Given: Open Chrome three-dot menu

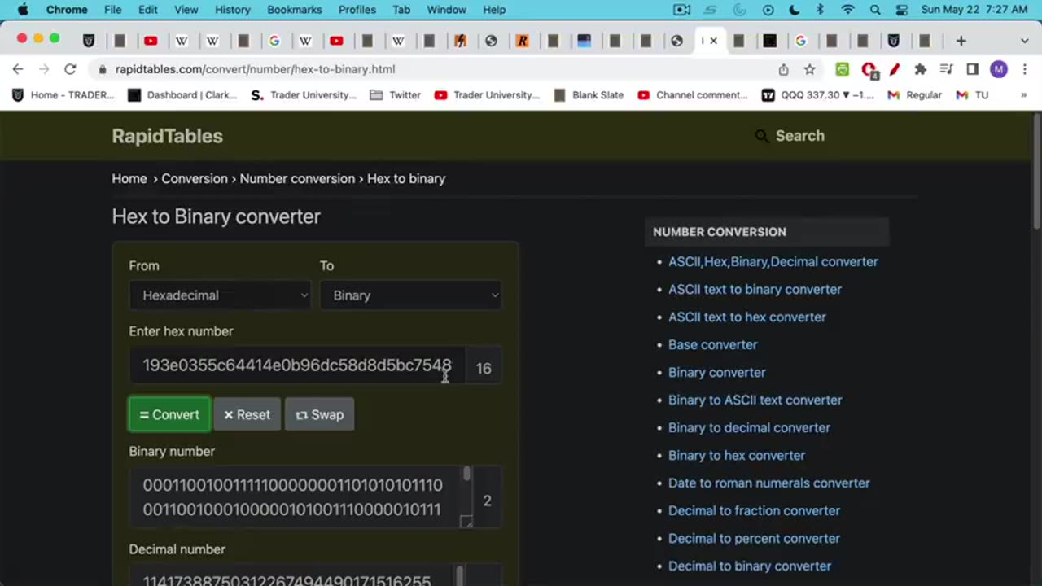Looking at the screenshot, I should (1024, 69).
